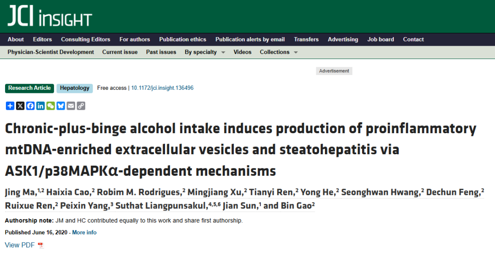Share article via WeChat
Image resolution: width=495 pixels, height=255 pixels.
[50, 106]
